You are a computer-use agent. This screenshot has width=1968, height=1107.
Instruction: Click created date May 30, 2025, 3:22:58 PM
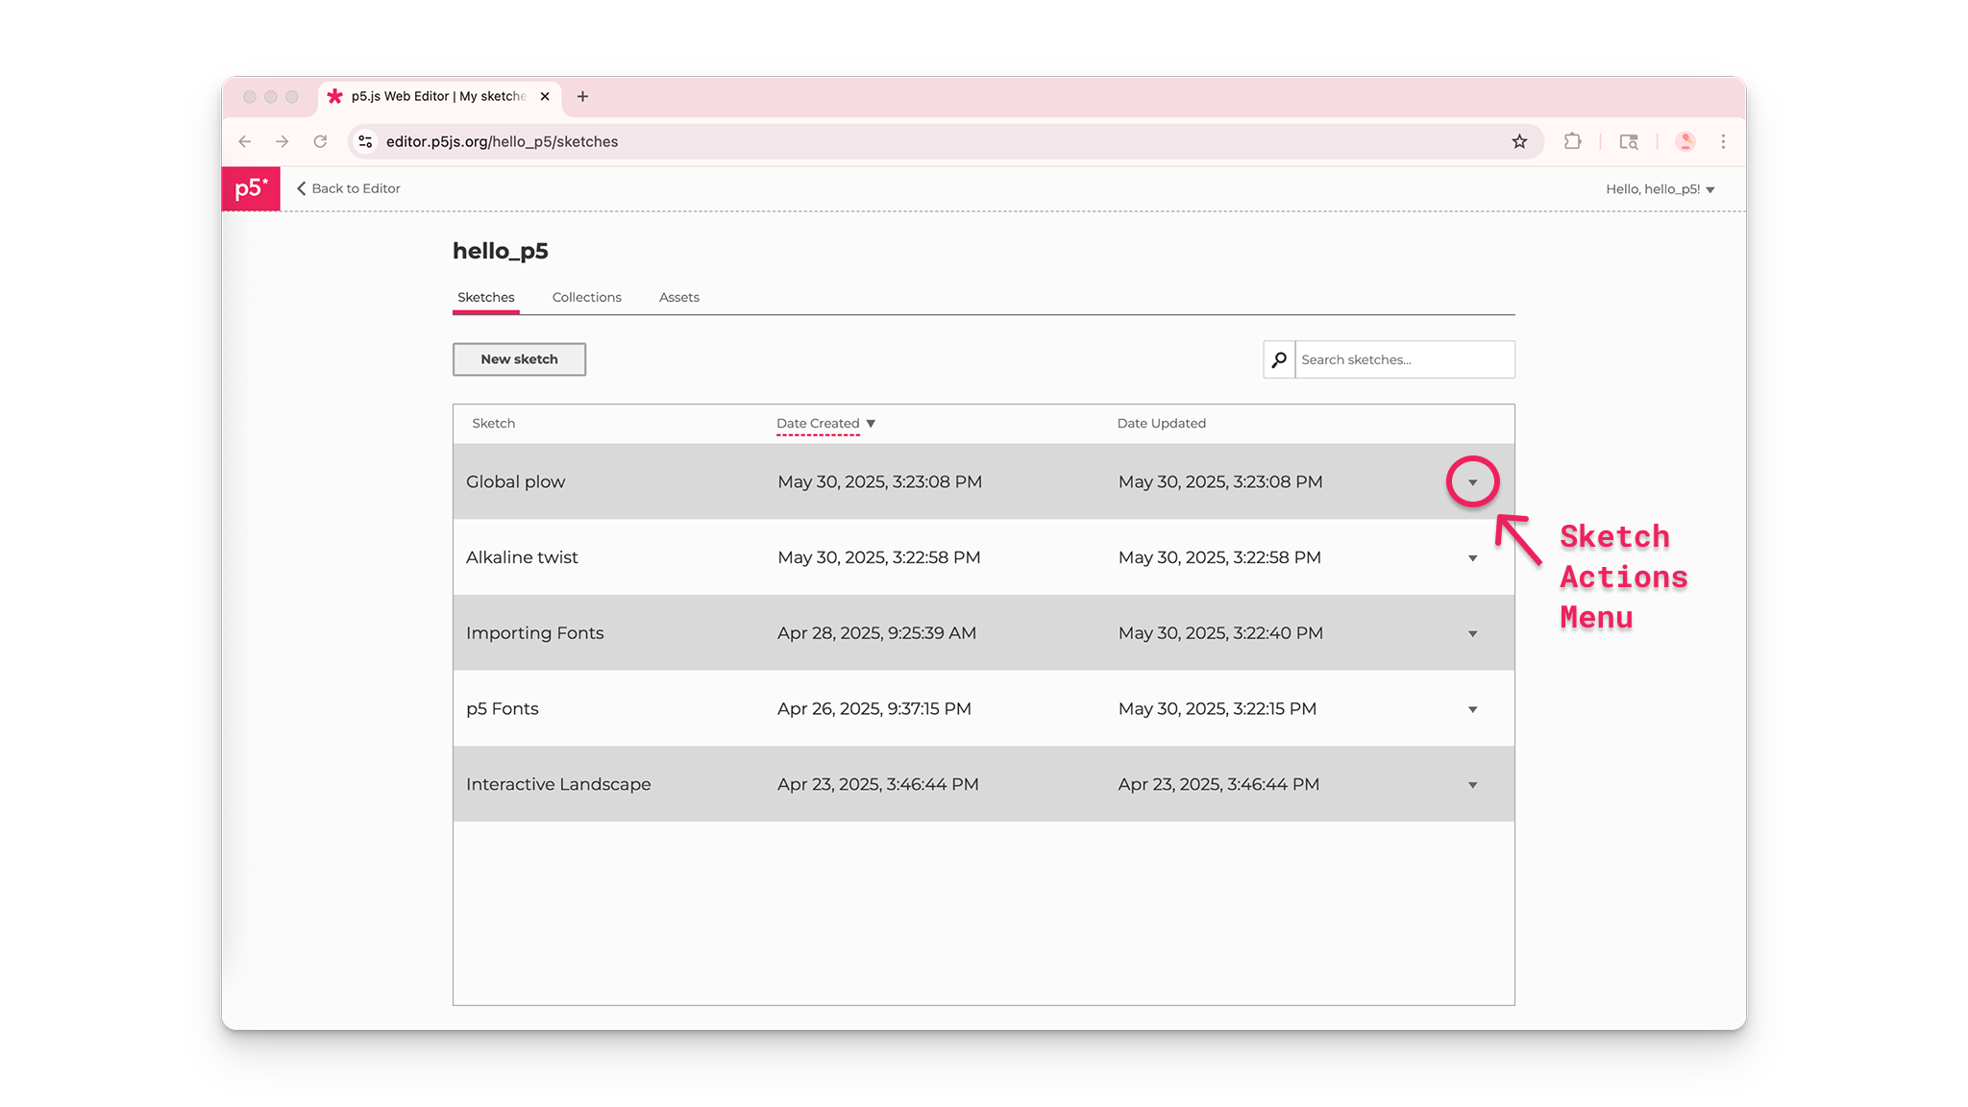pos(878,557)
